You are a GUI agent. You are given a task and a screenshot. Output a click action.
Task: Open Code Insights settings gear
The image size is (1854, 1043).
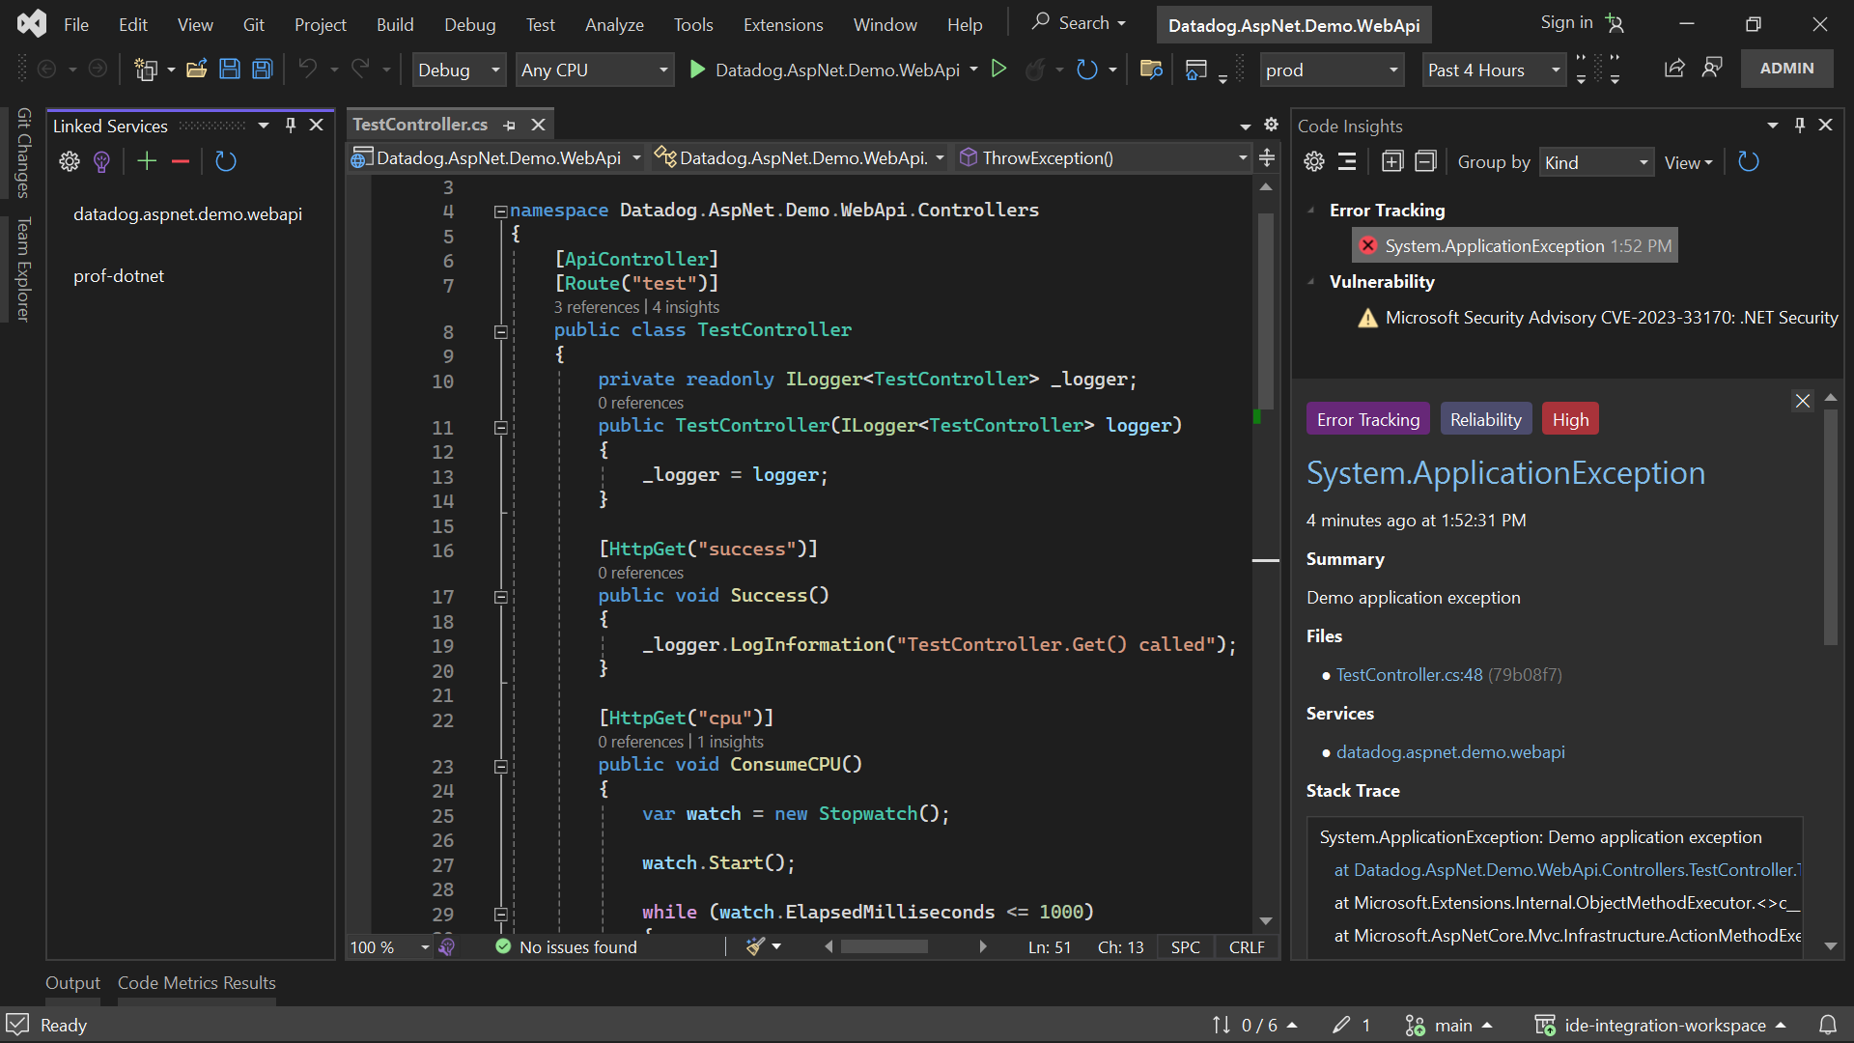pyautogui.click(x=1314, y=161)
